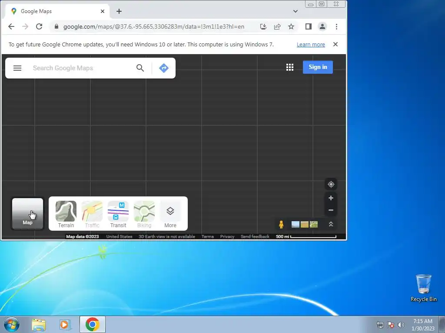Click the search magnifier icon
Screen dimensions: 445x333
(x=140, y=68)
